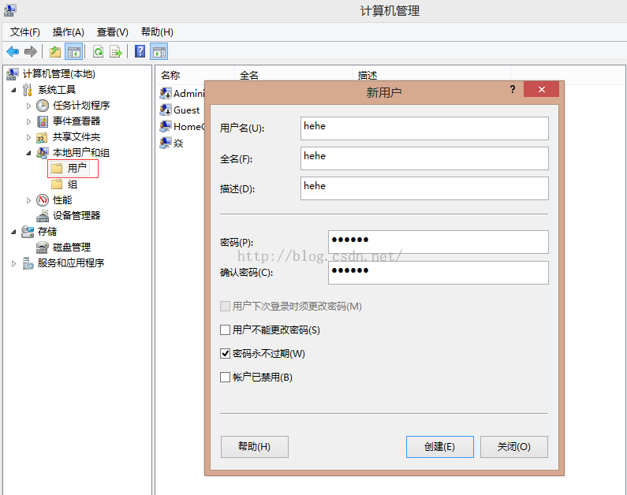
Task: Check 帐户已禁用(B)
Action: (x=225, y=377)
